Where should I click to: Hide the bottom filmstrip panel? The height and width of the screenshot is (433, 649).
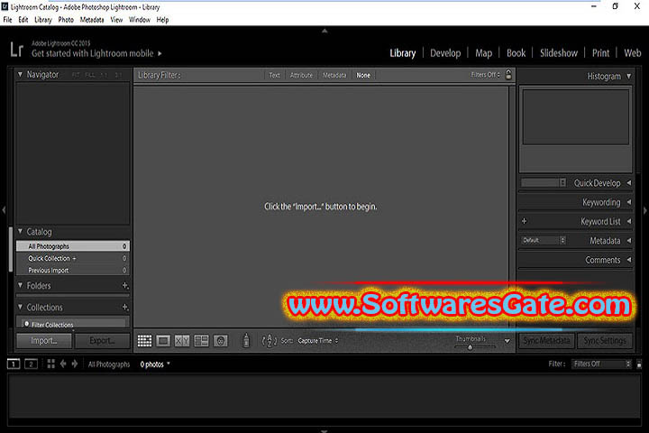324,431
